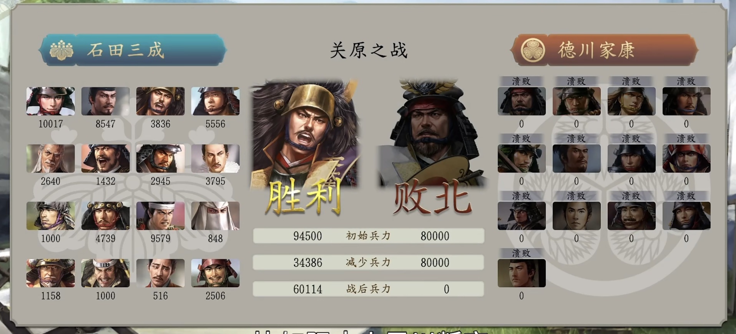Screen dimensions: 736x334
Task: Click the large defeated commander portrait 败北
Action: (431, 133)
